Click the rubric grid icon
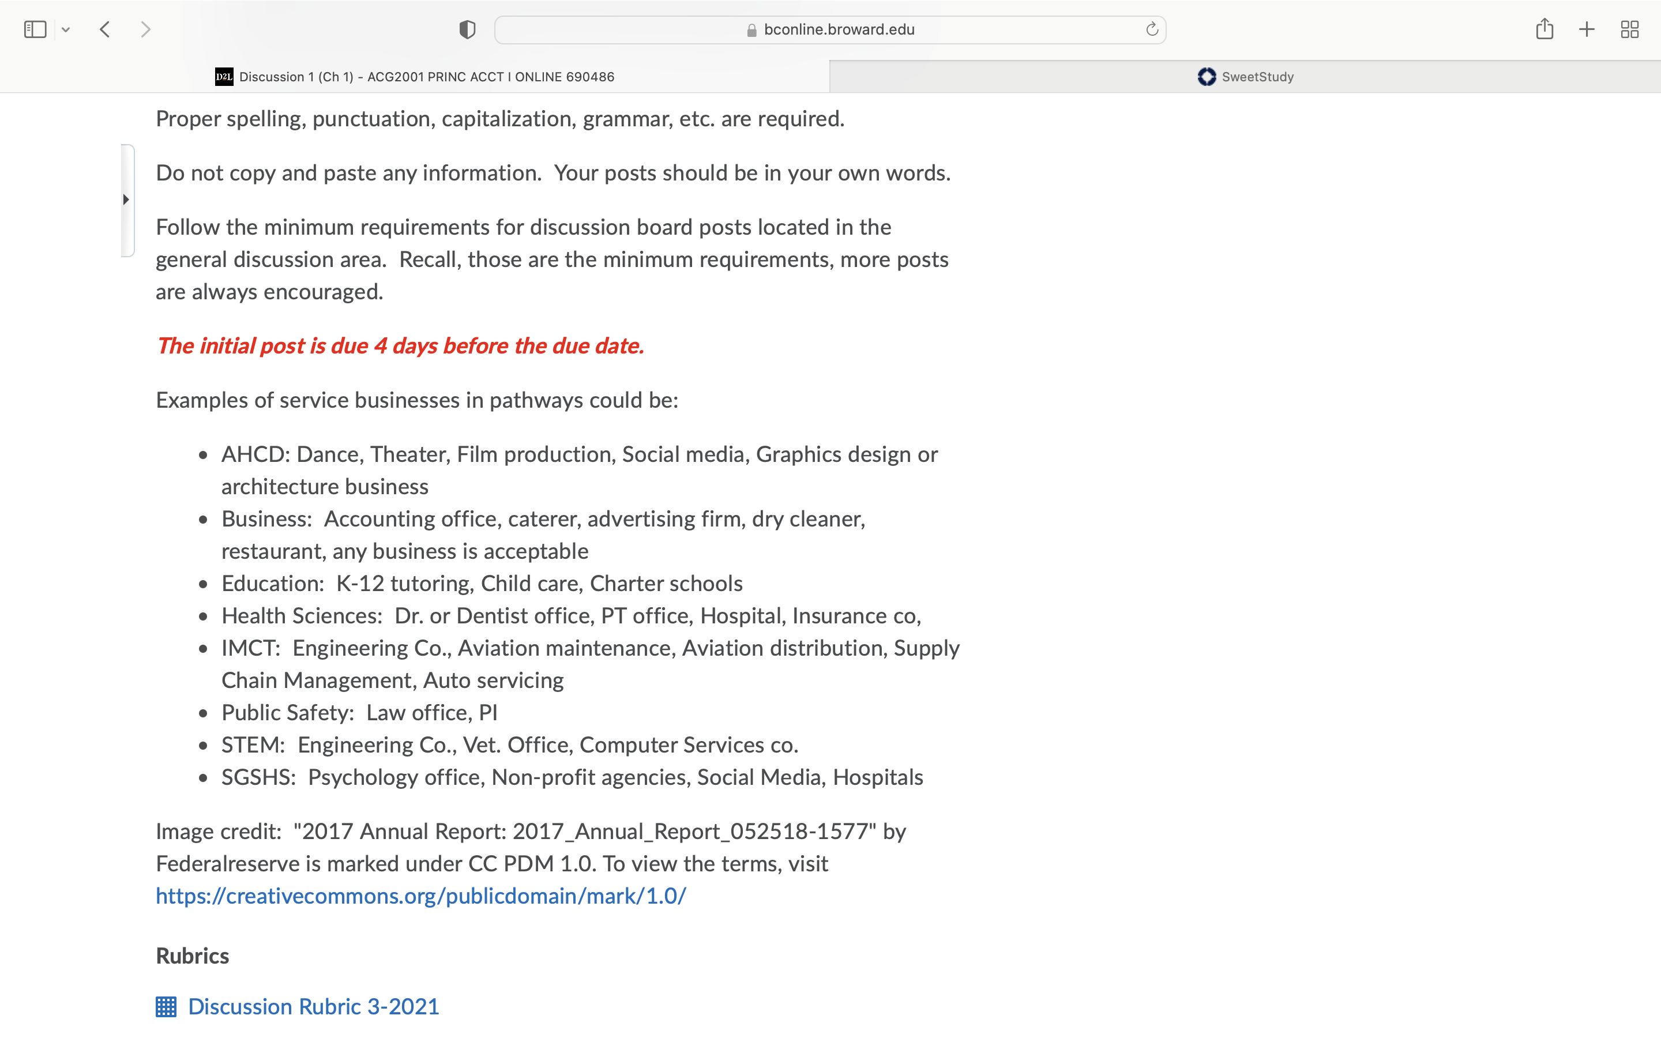Image resolution: width=1661 pixels, height=1038 pixels. click(166, 1007)
